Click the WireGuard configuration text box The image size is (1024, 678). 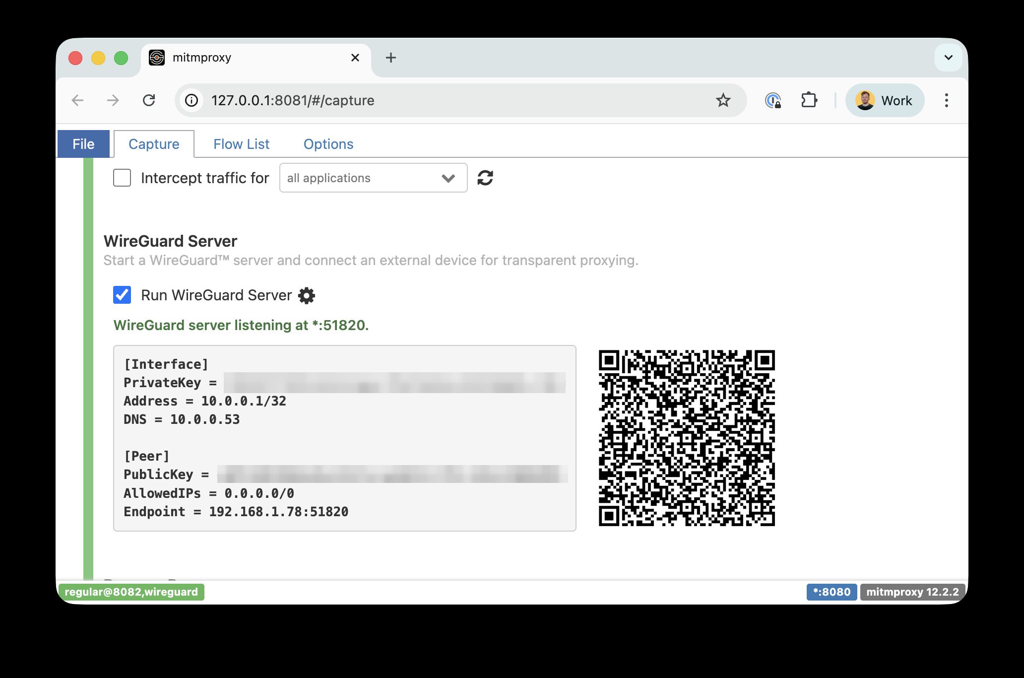click(345, 438)
